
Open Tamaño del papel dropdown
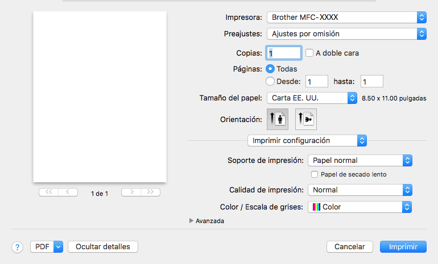pos(312,98)
